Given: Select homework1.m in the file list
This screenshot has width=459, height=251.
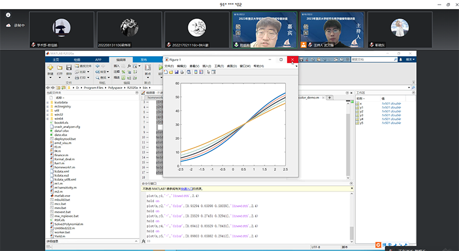Looking at the screenshot, I should coord(65,167).
